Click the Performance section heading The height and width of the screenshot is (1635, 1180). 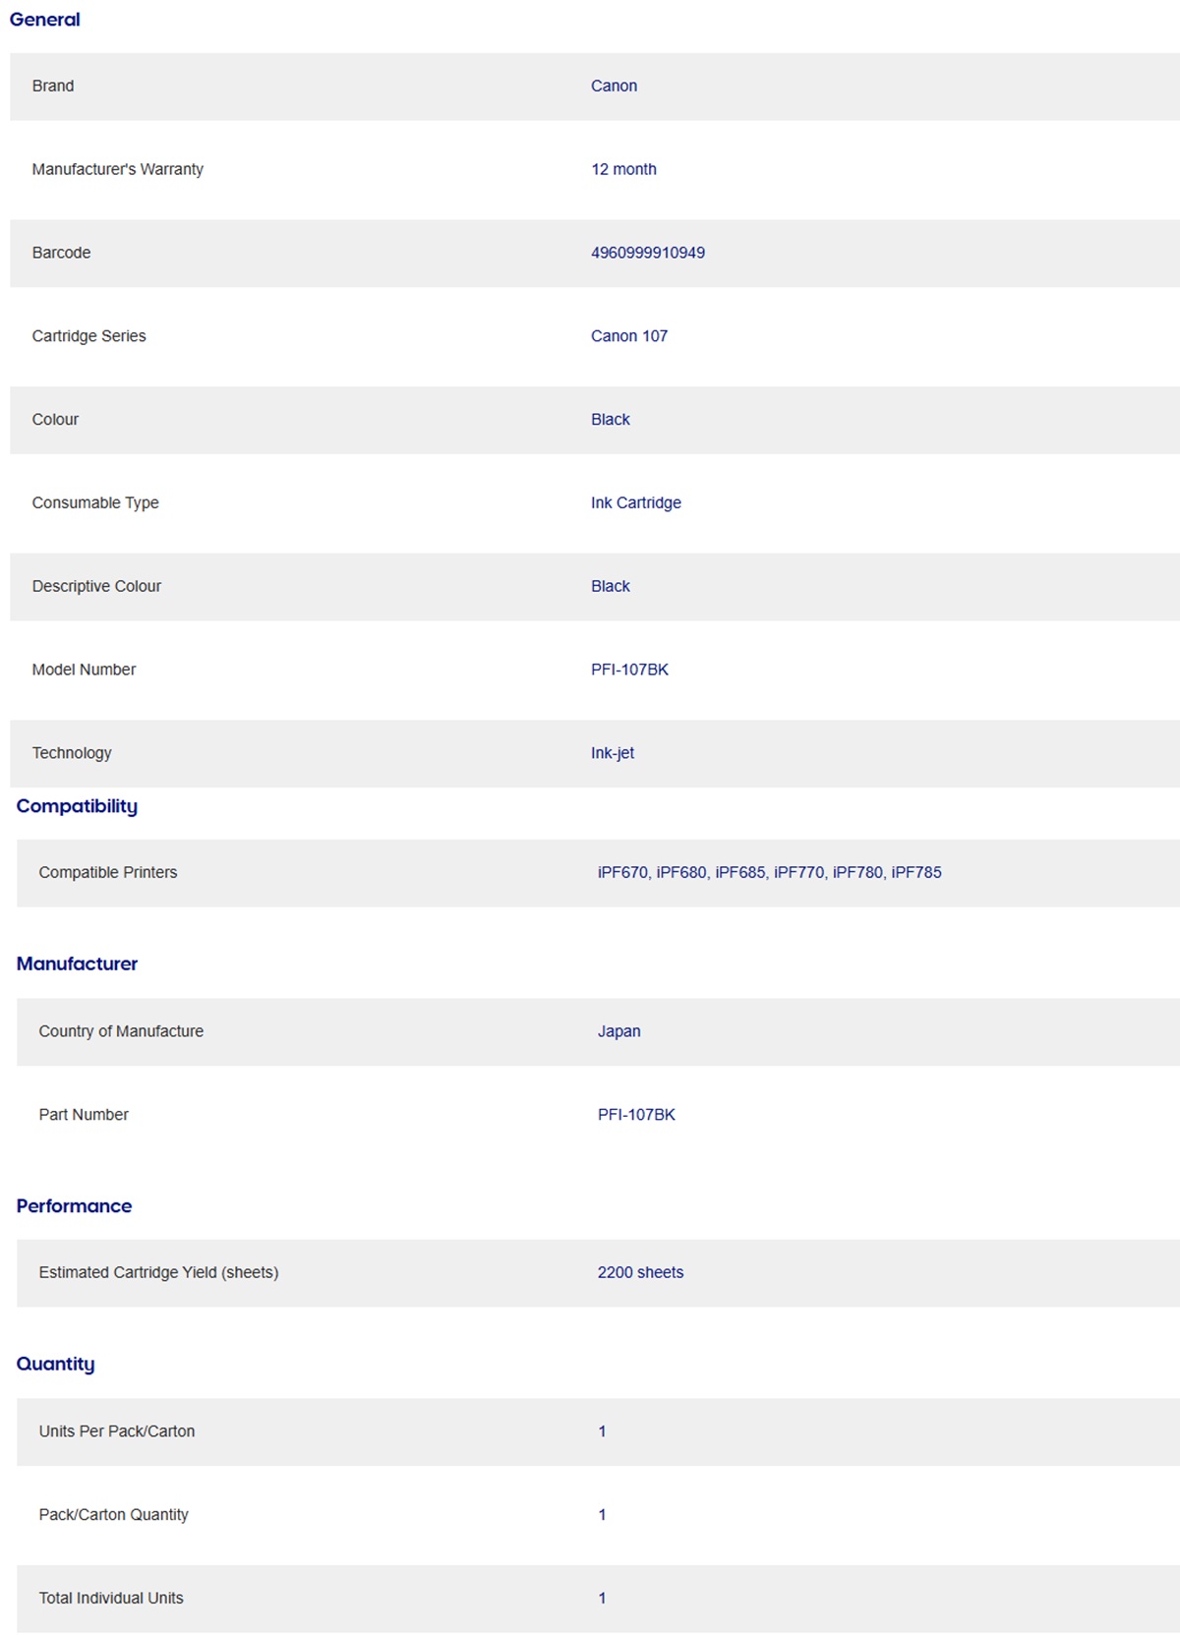pos(74,1206)
